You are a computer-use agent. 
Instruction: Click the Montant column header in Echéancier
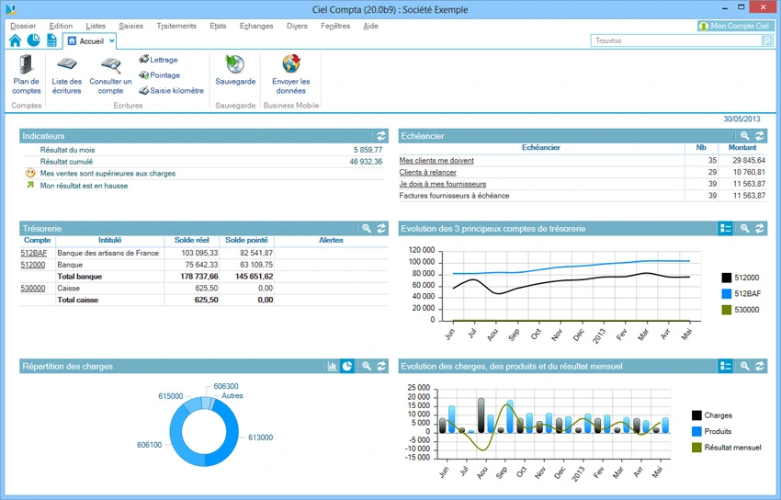coord(742,147)
